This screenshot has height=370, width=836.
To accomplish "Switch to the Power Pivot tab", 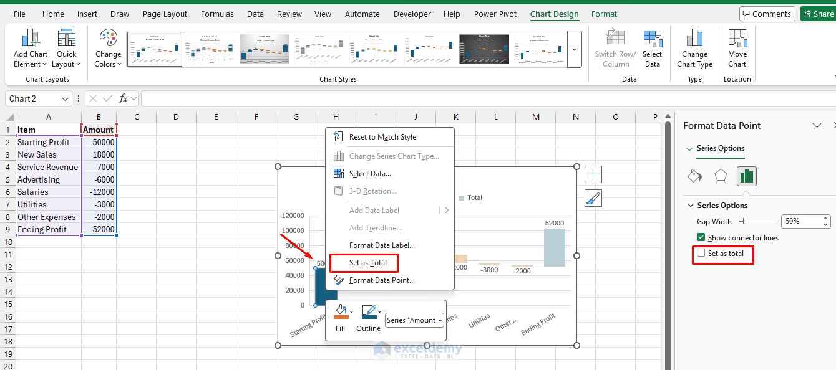I will pos(495,14).
